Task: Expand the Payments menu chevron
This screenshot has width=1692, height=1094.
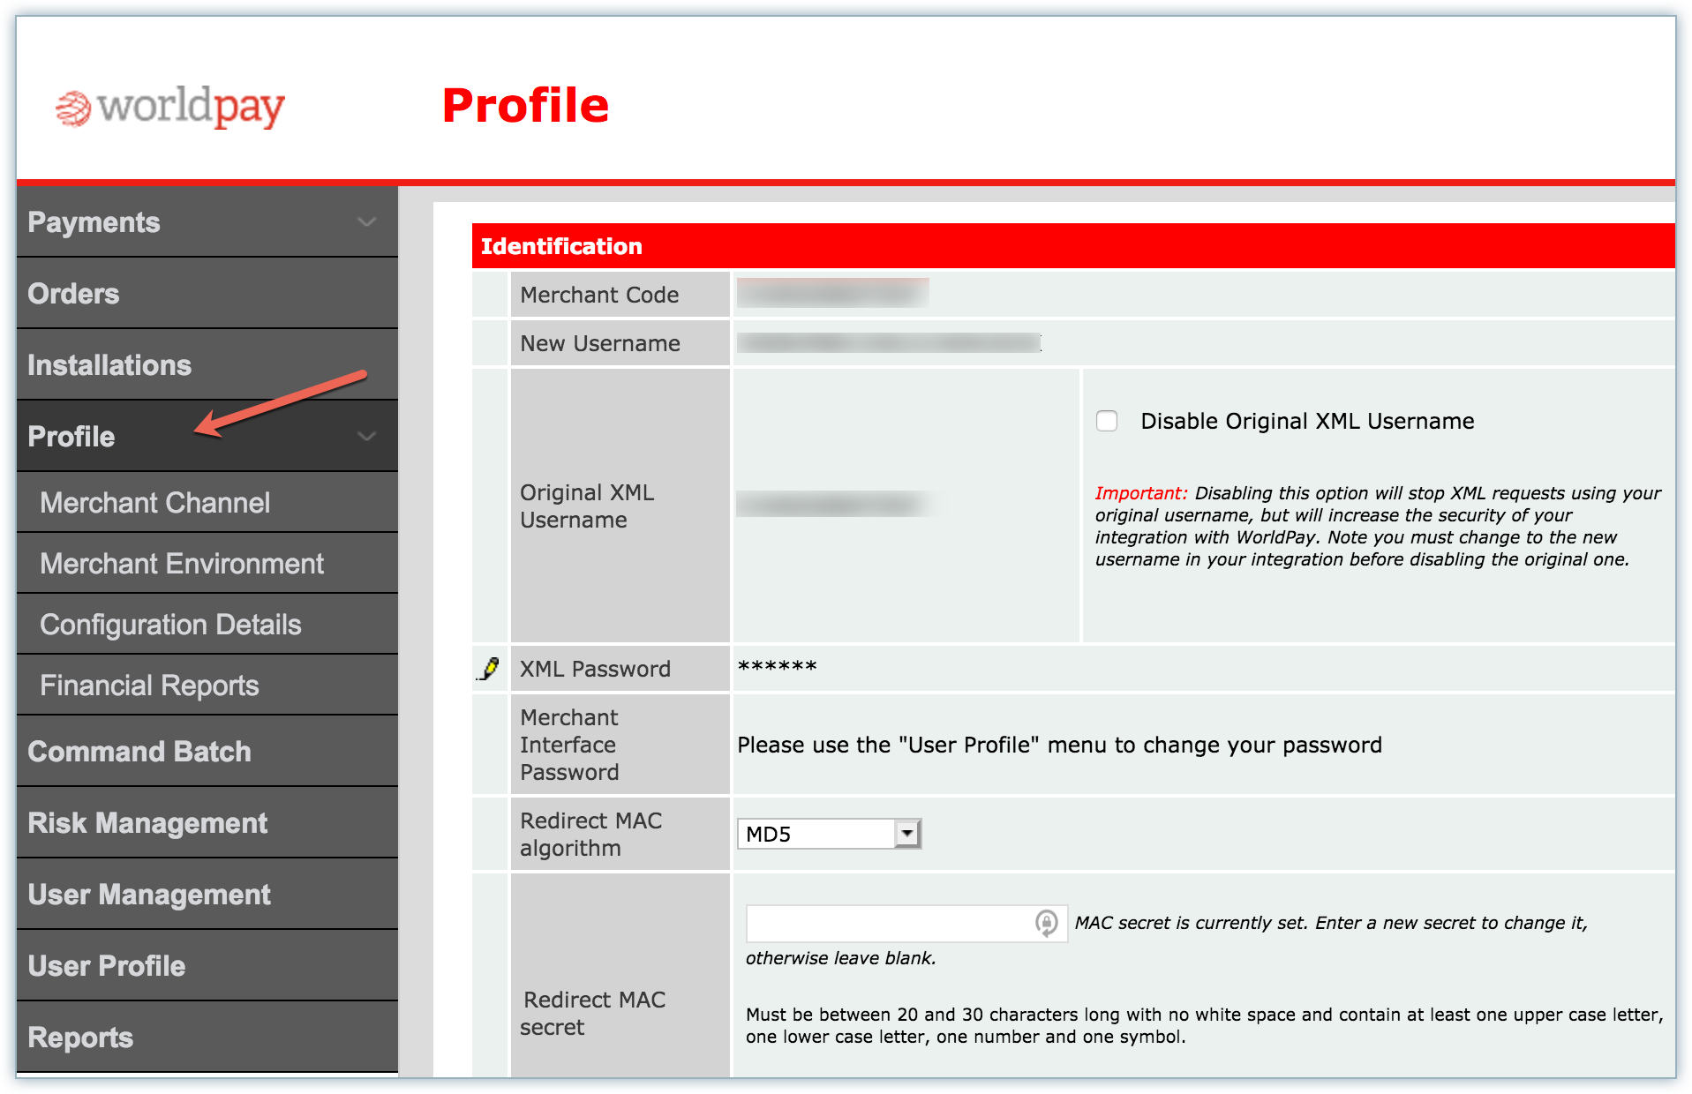Action: click(x=366, y=222)
